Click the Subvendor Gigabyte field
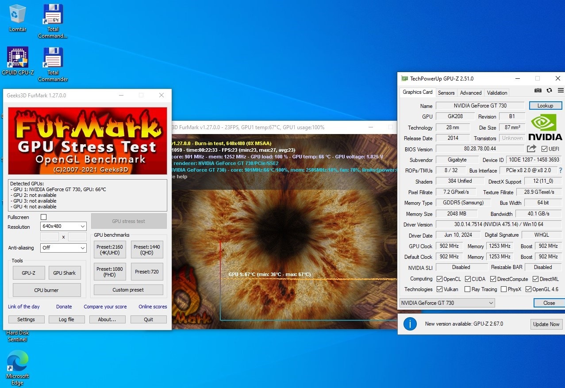 (x=457, y=160)
